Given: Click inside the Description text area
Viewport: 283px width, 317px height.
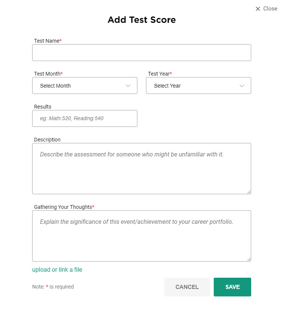Looking at the screenshot, I should click(141, 169).
